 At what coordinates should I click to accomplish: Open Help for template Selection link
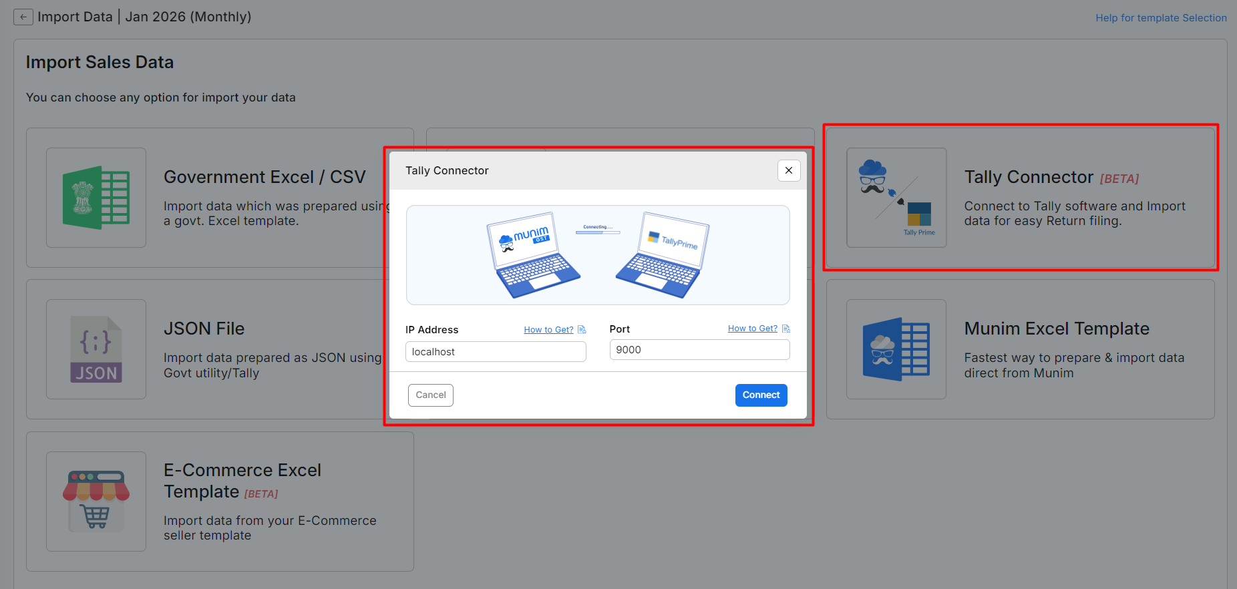pos(1161,18)
